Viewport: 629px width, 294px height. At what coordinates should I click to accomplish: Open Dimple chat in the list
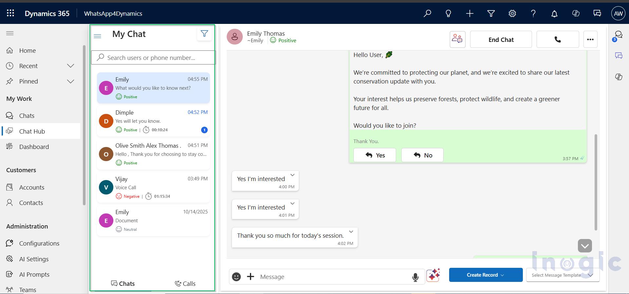pyautogui.click(x=153, y=121)
